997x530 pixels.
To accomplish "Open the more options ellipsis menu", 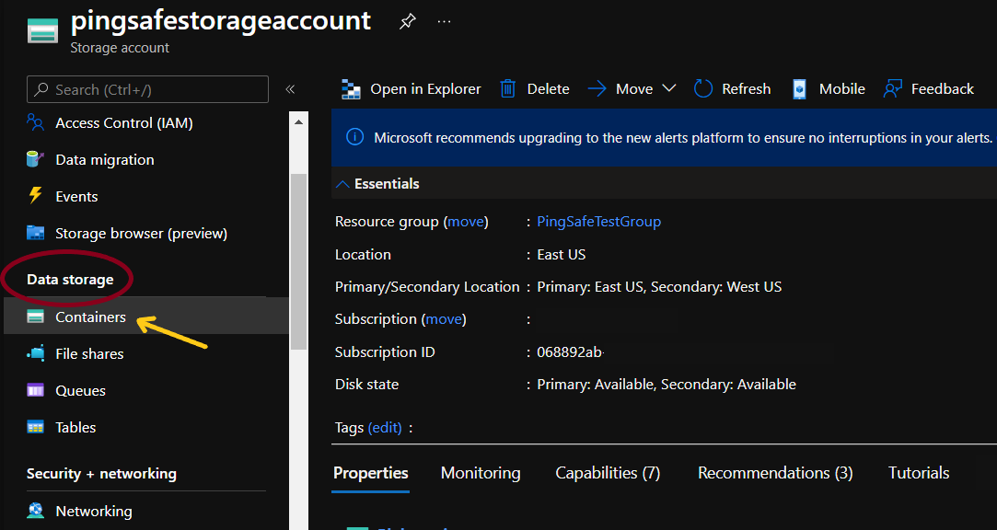I will pos(444,22).
